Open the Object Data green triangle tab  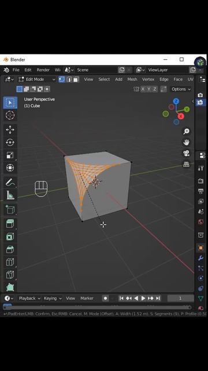coord(200,299)
